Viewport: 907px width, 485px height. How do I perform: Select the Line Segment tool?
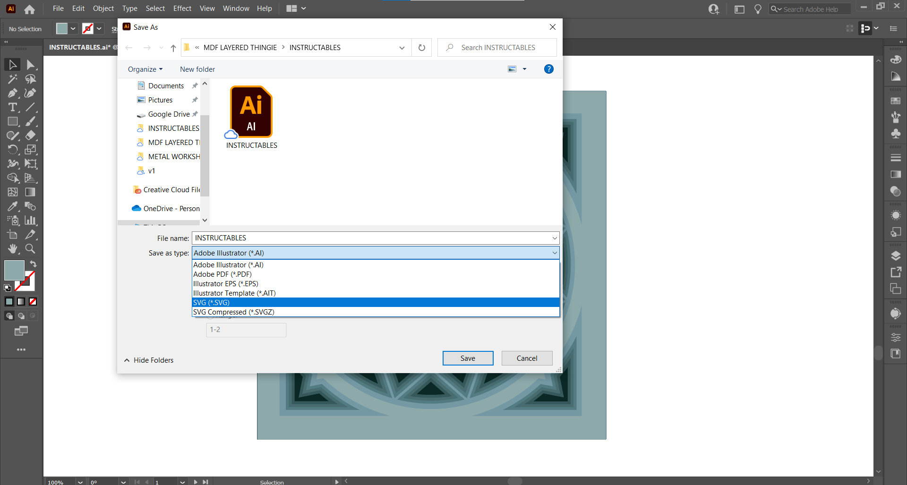tap(31, 107)
